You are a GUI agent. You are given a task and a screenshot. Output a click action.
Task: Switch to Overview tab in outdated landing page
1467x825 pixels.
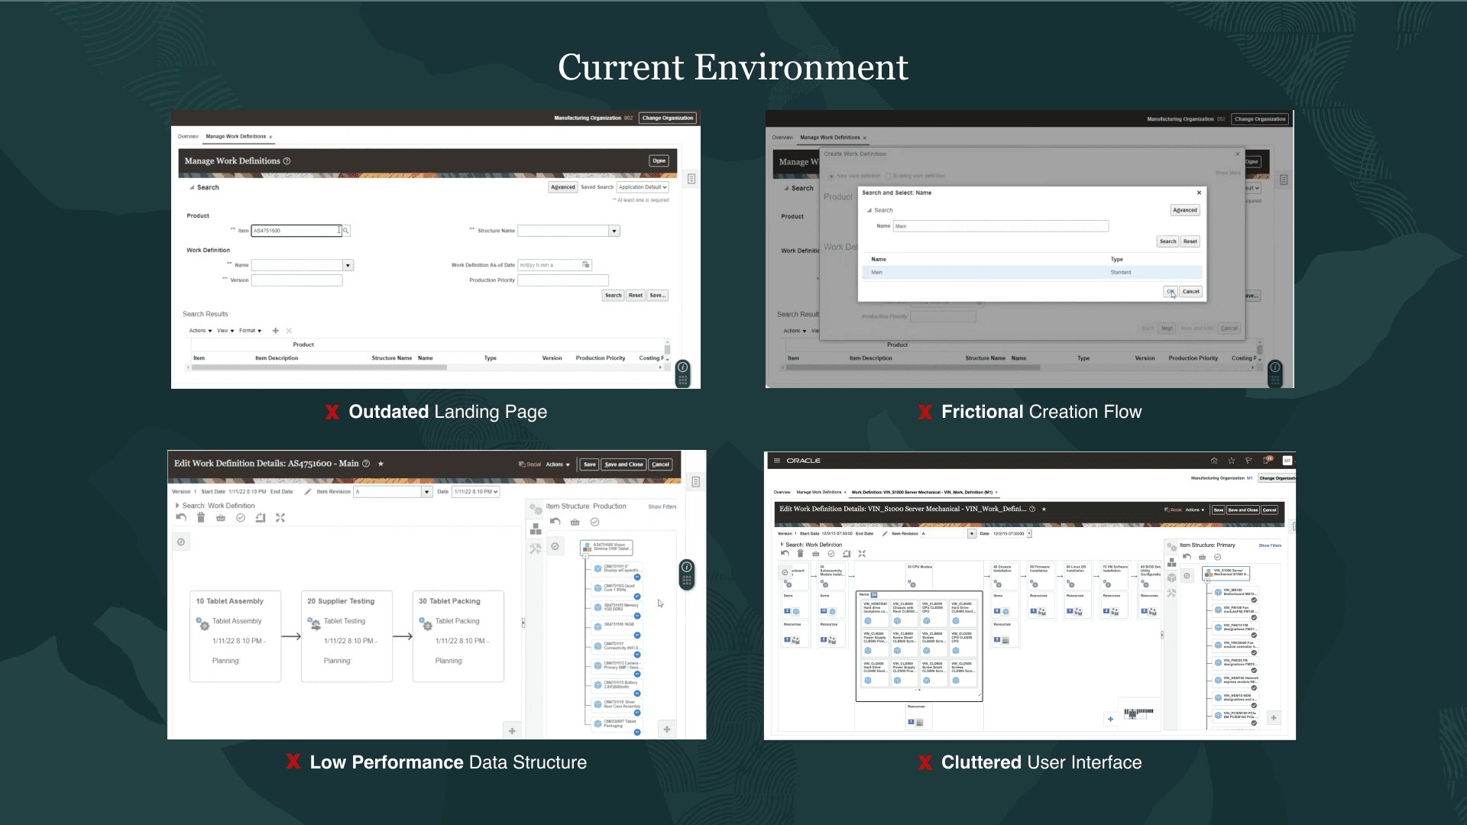pos(188,137)
